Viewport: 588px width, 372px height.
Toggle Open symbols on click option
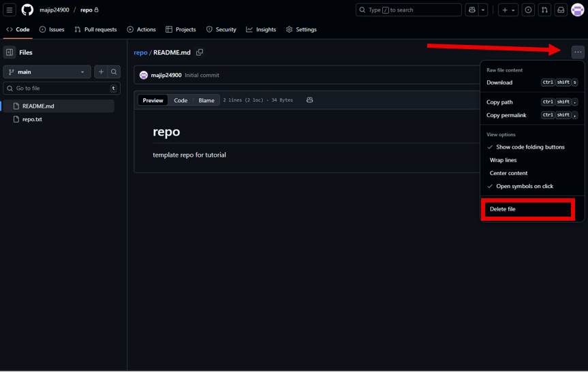point(532,187)
